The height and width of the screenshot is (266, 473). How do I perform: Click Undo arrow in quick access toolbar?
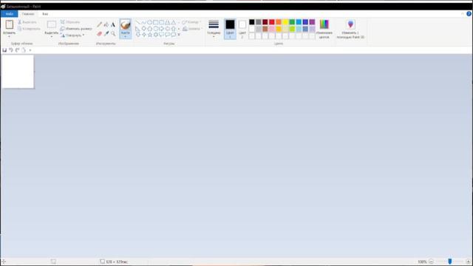click(x=11, y=50)
